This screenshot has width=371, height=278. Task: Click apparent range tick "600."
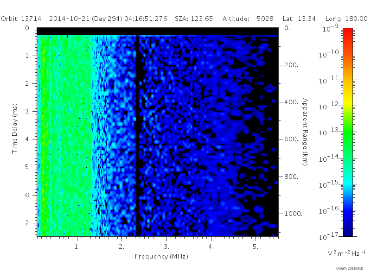[291, 139]
